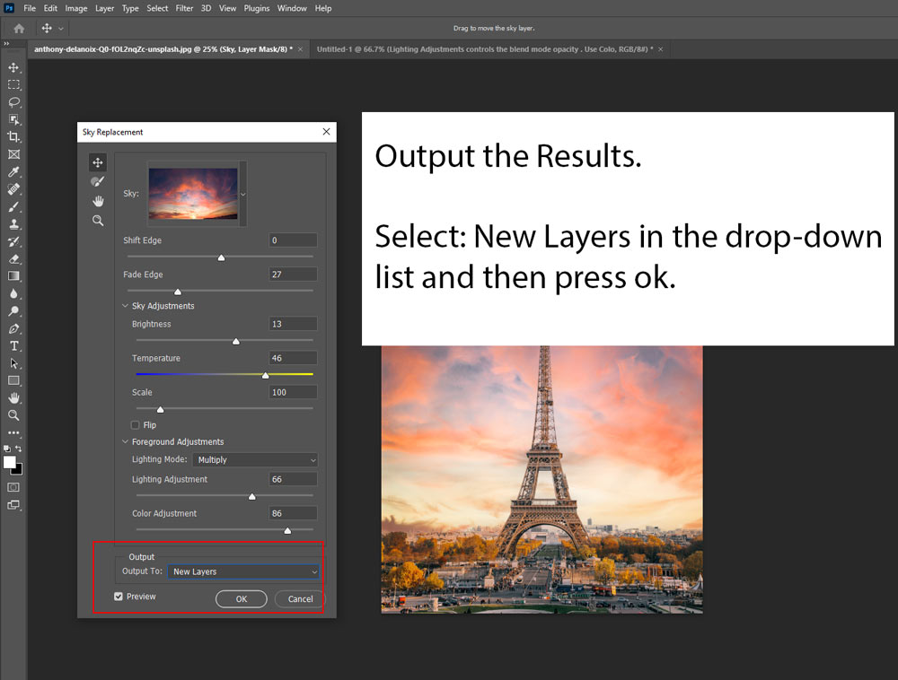Select the Sky Brush tool in dialog
898x680 pixels.
(x=98, y=182)
